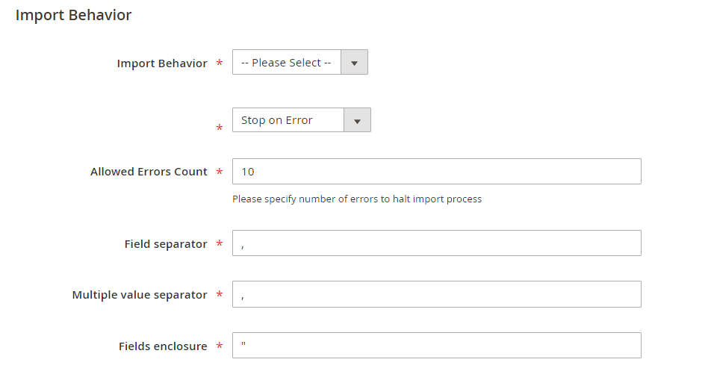The width and height of the screenshot is (711, 380).
Task: Select the Multiple value separator text box
Action: coord(437,294)
